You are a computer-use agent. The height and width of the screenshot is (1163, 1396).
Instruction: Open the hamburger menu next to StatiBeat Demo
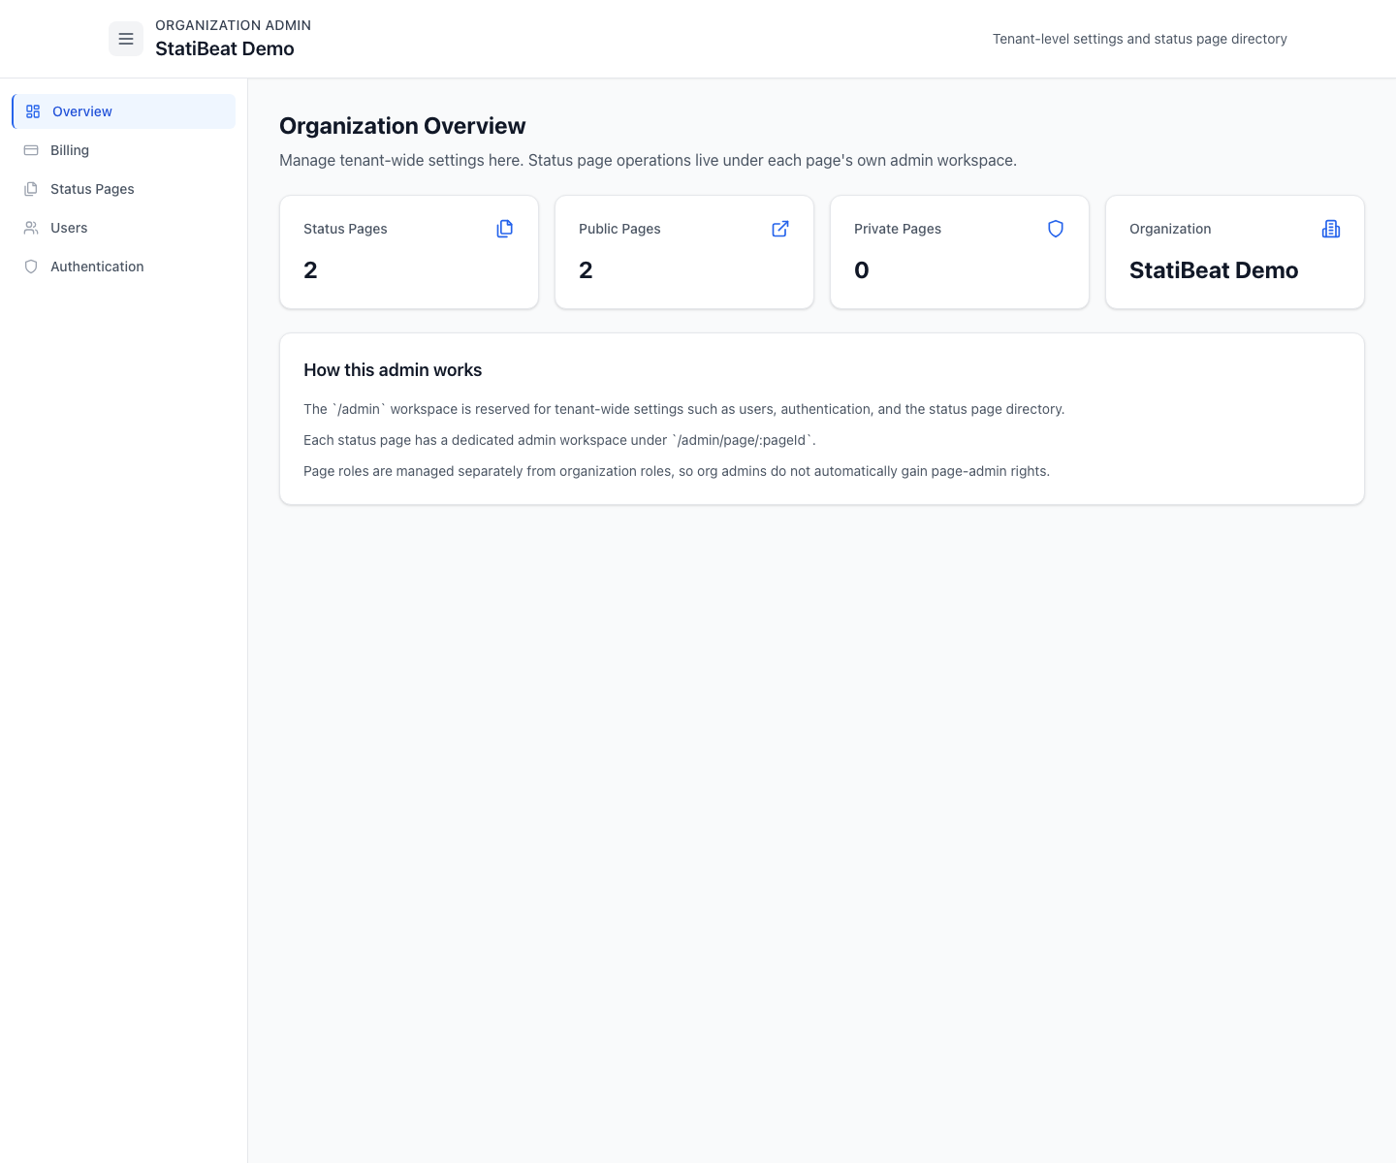(125, 38)
